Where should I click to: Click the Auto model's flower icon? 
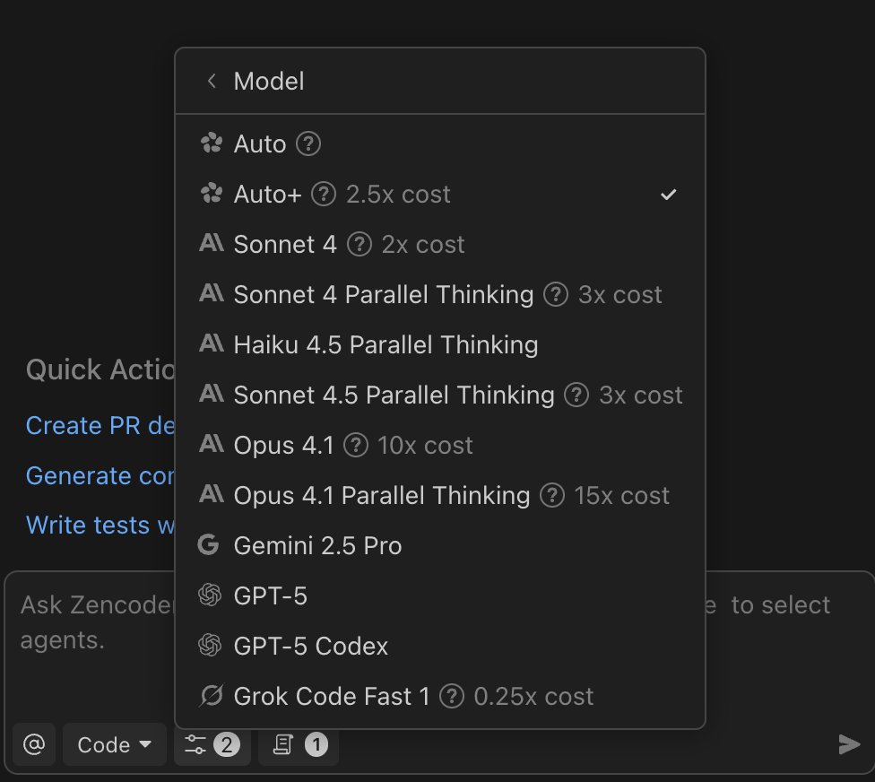[x=211, y=143]
